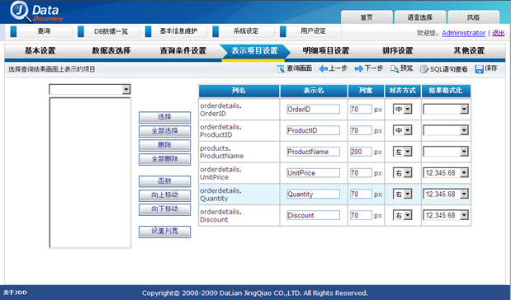The width and height of the screenshot is (511, 300).
Task: Open alignment dropdown for UnitPrice row
Action: pos(403,173)
